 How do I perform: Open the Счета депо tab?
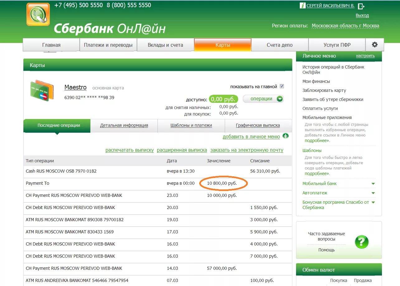tap(280, 45)
